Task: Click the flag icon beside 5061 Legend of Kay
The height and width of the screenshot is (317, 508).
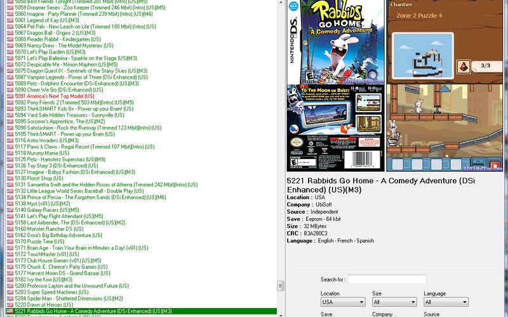Action: click(10, 20)
